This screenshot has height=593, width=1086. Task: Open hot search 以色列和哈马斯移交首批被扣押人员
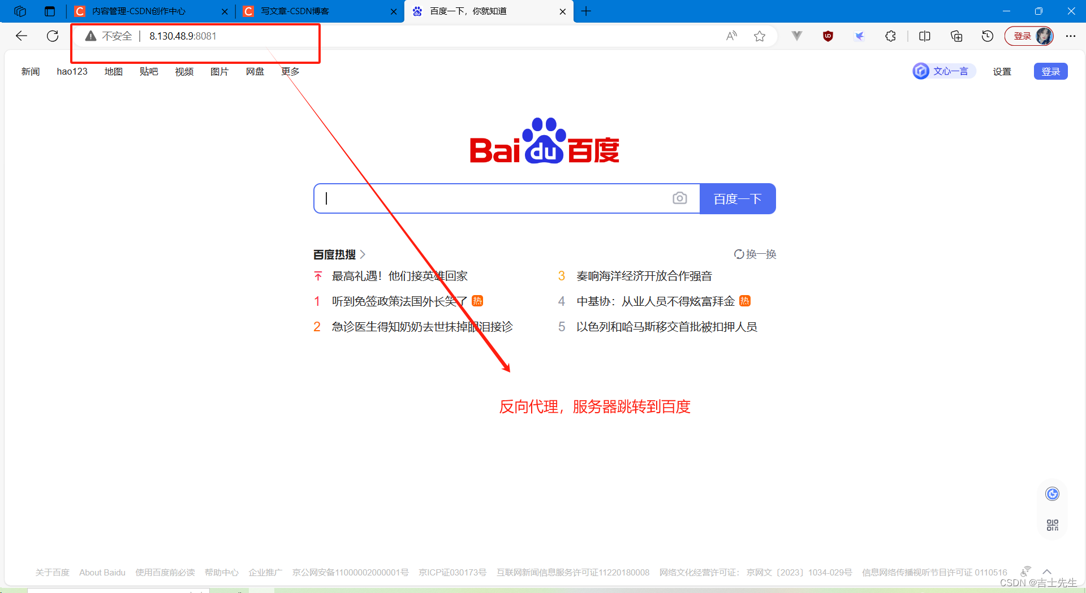[x=667, y=327]
